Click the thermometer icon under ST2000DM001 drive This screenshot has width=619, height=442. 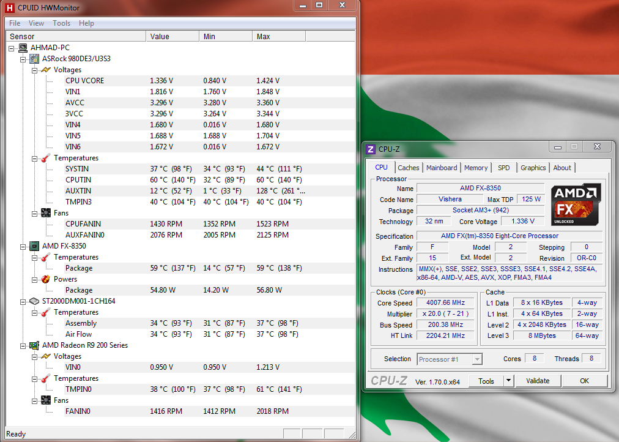(x=46, y=312)
